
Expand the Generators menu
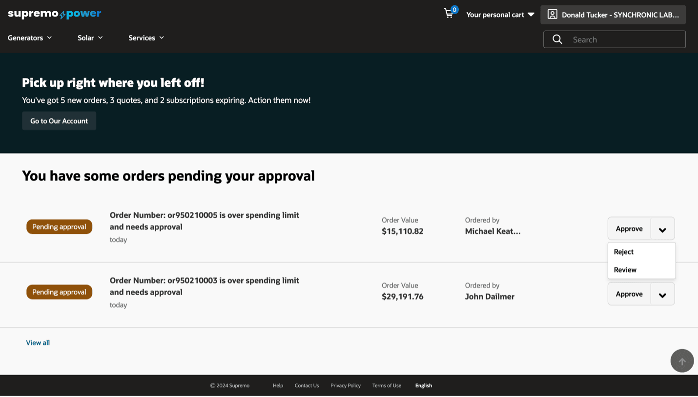pyautogui.click(x=29, y=38)
